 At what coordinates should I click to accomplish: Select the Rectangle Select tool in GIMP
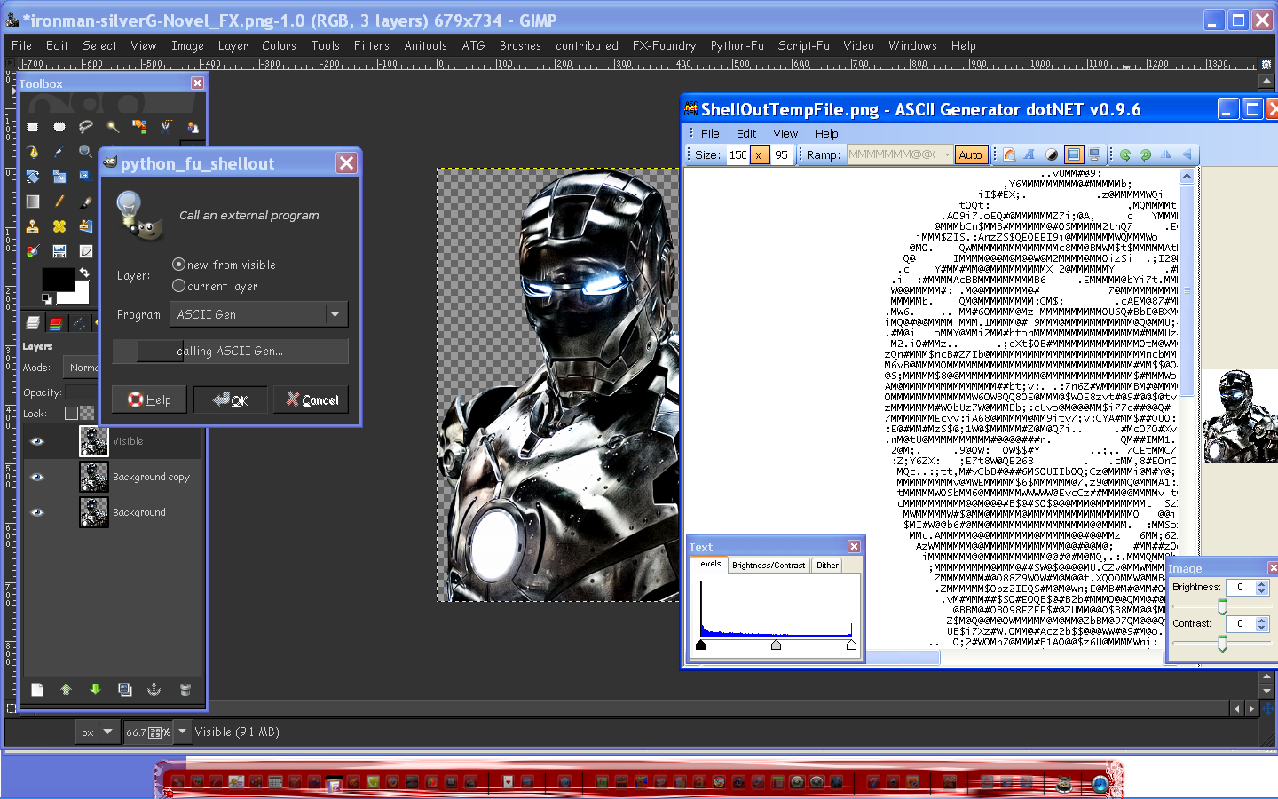[33, 126]
